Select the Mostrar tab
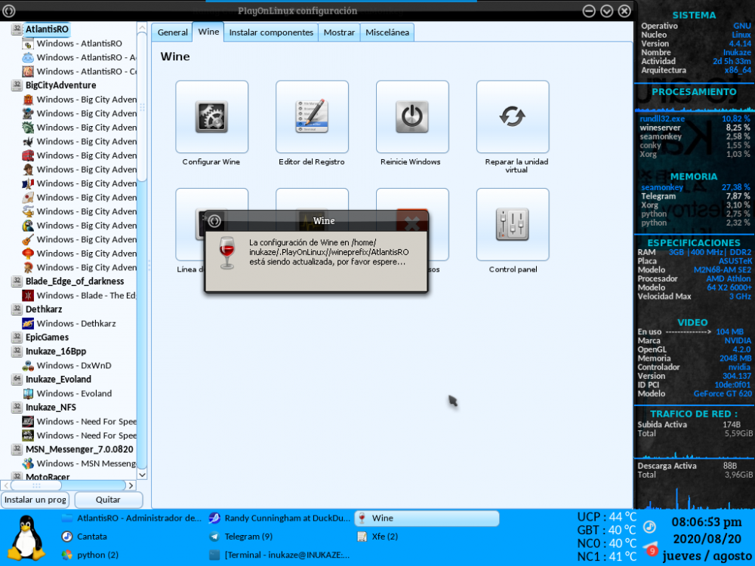Screen dimensions: 755x566 click(339, 32)
